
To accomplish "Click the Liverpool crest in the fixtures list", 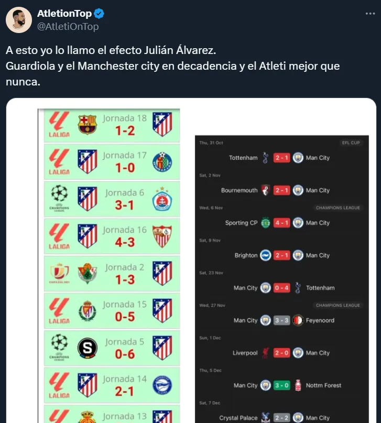I will (266, 353).
